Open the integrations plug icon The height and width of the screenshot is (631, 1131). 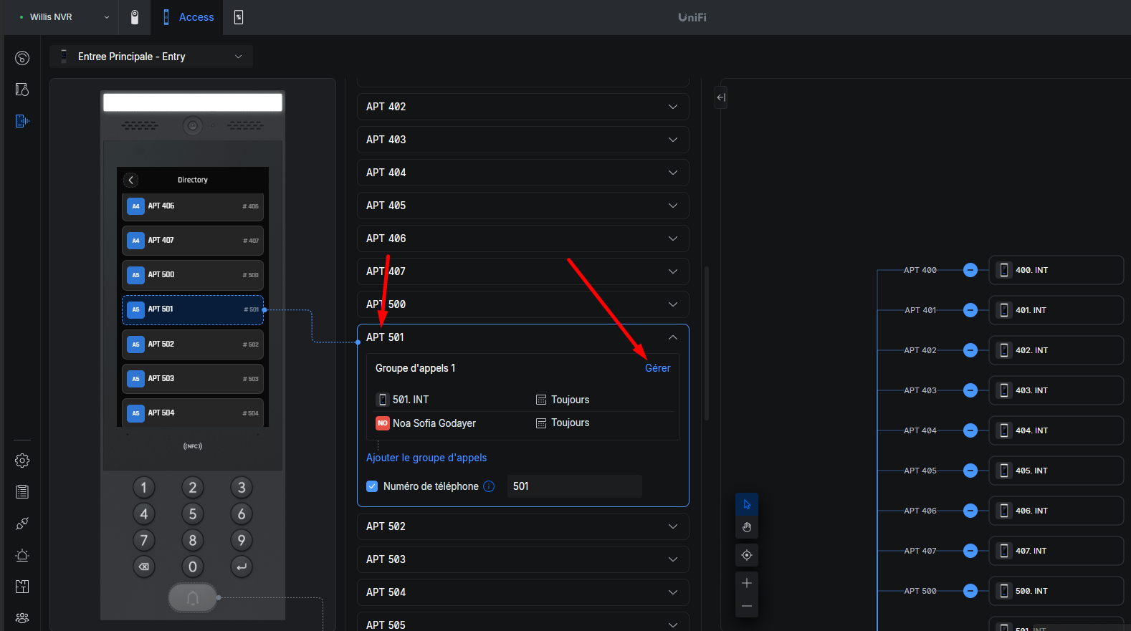[22, 524]
